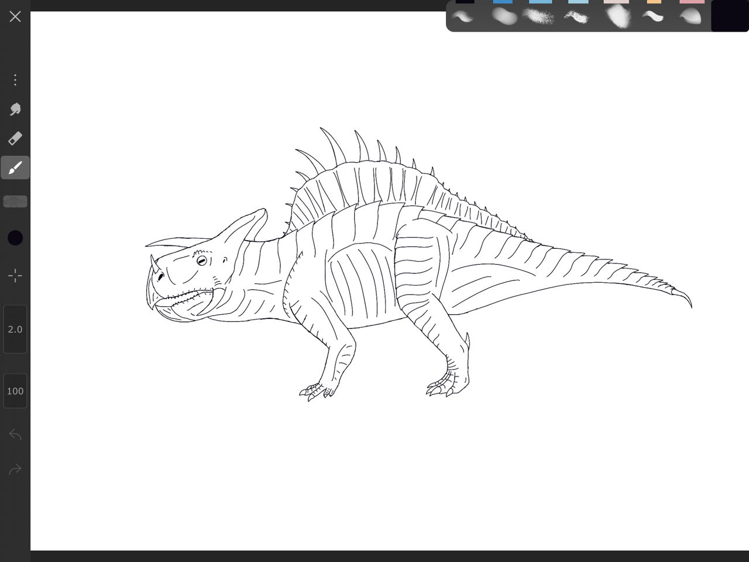Pick the rose pink palette swatch

point(692,2)
